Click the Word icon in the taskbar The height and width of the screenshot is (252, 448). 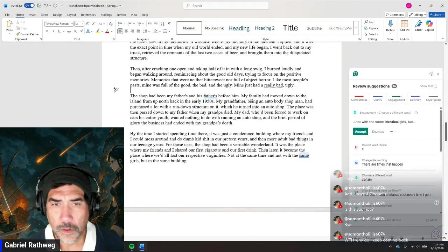point(142,246)
